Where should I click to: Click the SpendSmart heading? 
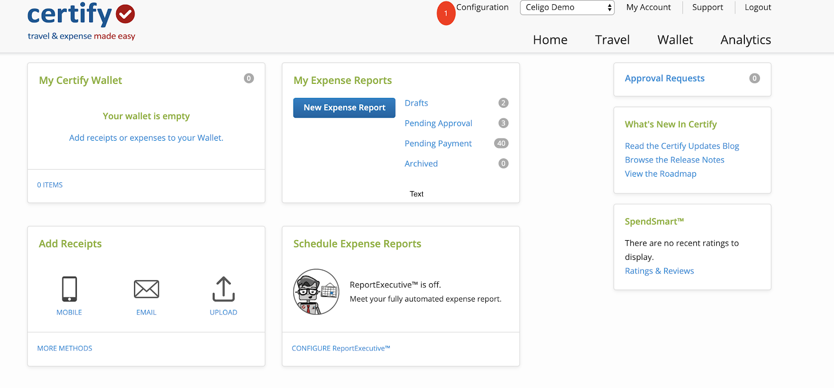pos(654,221)
